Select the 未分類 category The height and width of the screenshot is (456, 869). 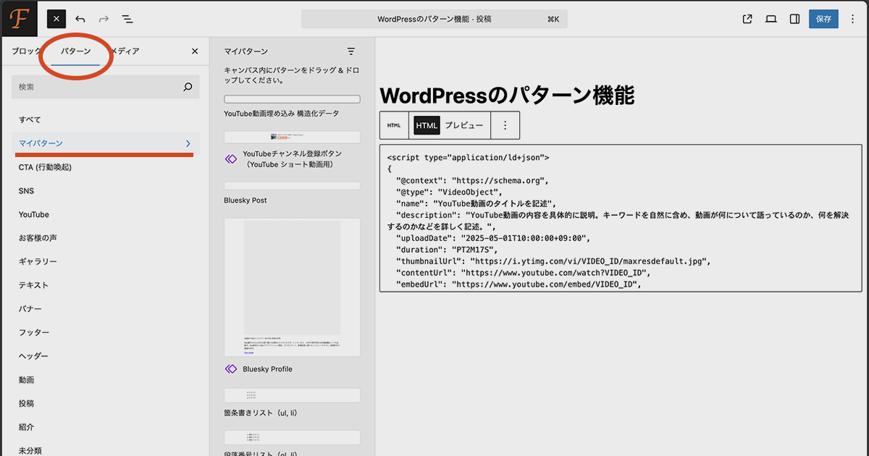pyautogui.click(x=106, y=450)
